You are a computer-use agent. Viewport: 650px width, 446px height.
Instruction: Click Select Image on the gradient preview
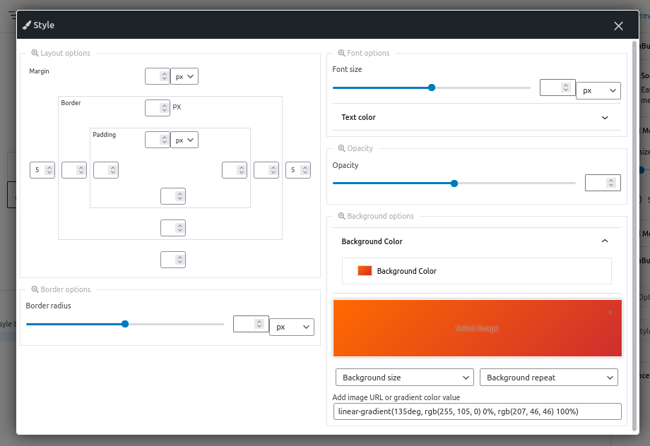[477, 328]
